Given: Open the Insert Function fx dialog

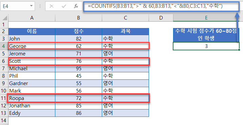Looking at the screenshot, I should pos(76,6).
